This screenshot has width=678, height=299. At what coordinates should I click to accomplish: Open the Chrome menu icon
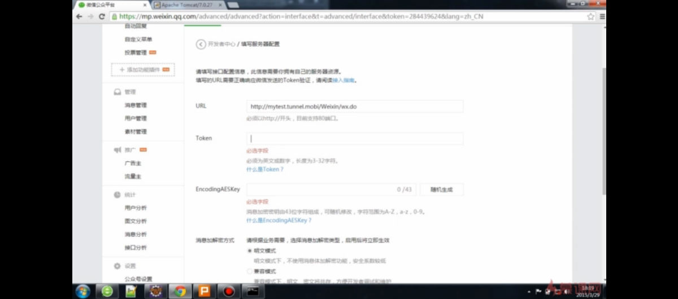601,16
